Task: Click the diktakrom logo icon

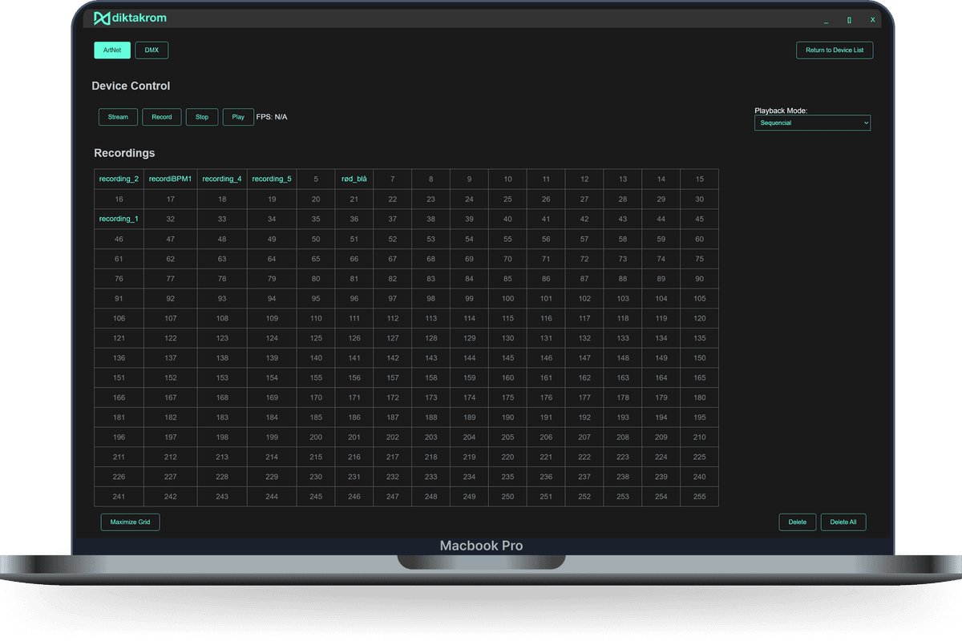Action: coord(101,18)
